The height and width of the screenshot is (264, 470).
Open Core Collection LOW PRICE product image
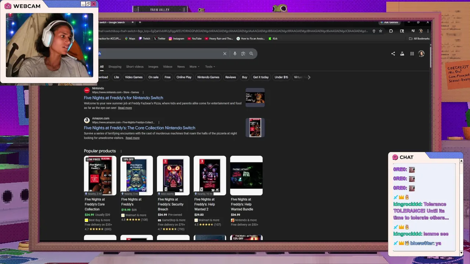coord(100,176)
